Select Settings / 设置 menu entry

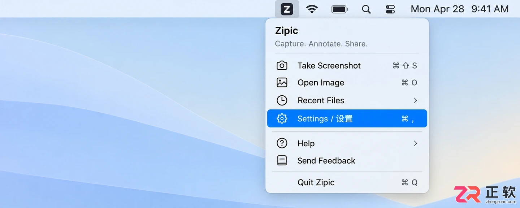pos(347,118)
